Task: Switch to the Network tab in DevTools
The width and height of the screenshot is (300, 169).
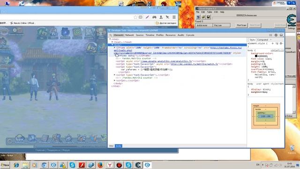Action: coord(129,35)
